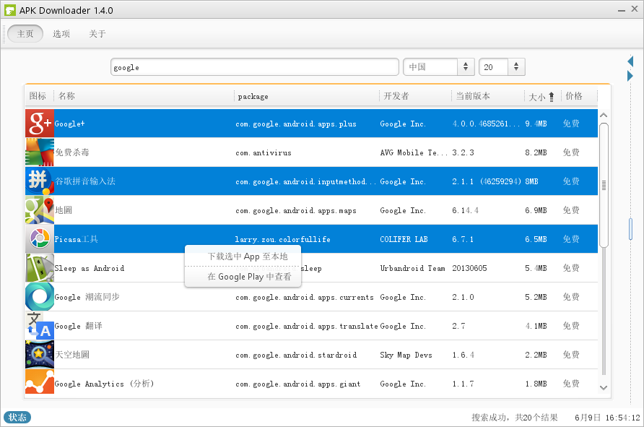Click the AVG antivirus app icon

tap(40, 152)
